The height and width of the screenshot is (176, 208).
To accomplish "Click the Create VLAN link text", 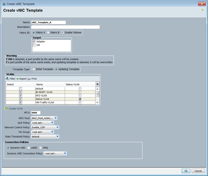I will click(16, 109).
